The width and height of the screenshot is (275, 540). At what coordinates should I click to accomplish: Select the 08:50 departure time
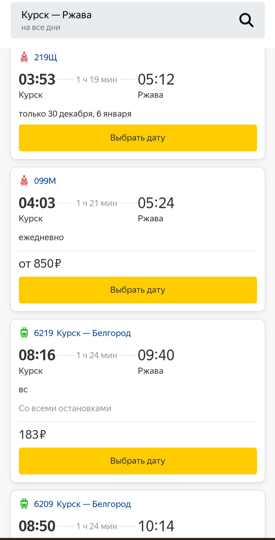[37, 526]
